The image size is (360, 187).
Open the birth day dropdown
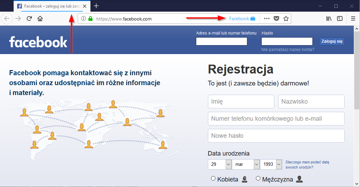tap(220, 164)
